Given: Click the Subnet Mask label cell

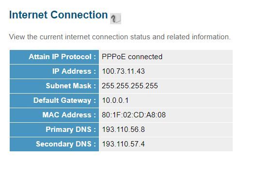Looking at the screenshot, I should [54, 86].
